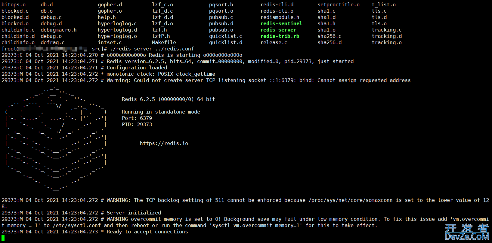Click the bitops.o file name
The image size is (492, 243).
14,5
